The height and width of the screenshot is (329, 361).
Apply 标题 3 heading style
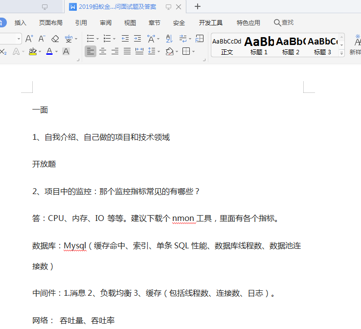click(x=322, y=46)
